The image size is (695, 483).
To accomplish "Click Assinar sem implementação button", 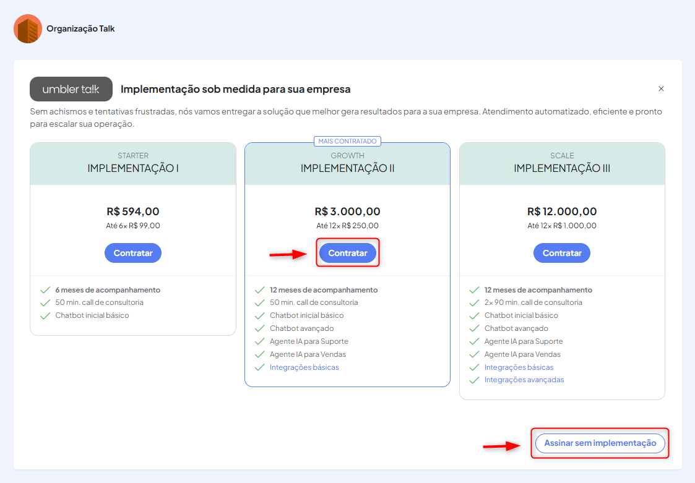I will 600,443.
